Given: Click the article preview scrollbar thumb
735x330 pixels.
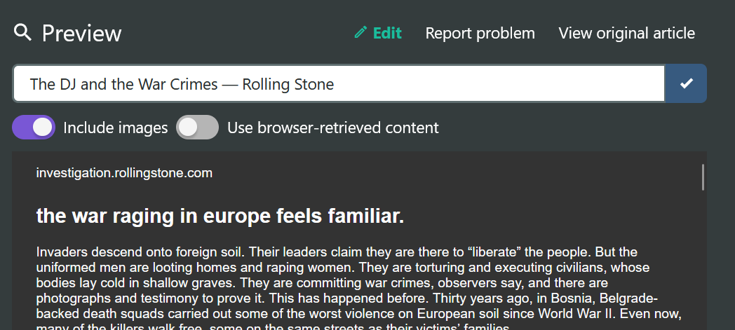Looking at the screenshot, I should tap(703, 177).
